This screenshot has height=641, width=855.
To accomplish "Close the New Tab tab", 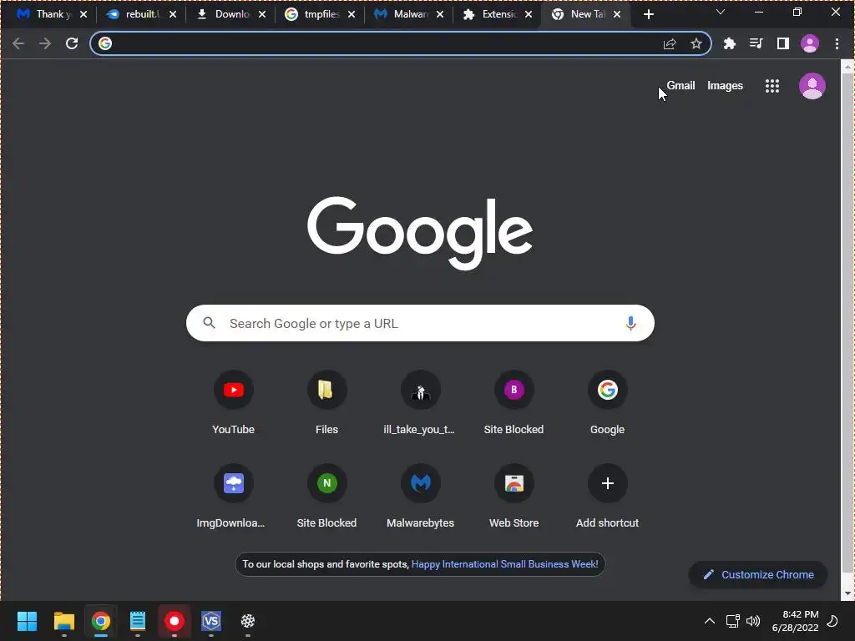I will click(617, 15).
